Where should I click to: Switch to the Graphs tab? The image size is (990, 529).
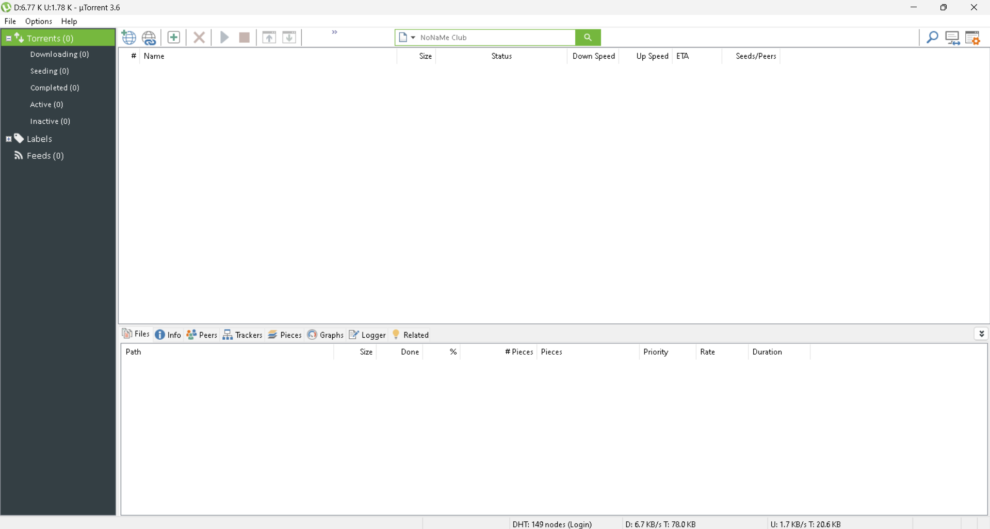point(326,335)
